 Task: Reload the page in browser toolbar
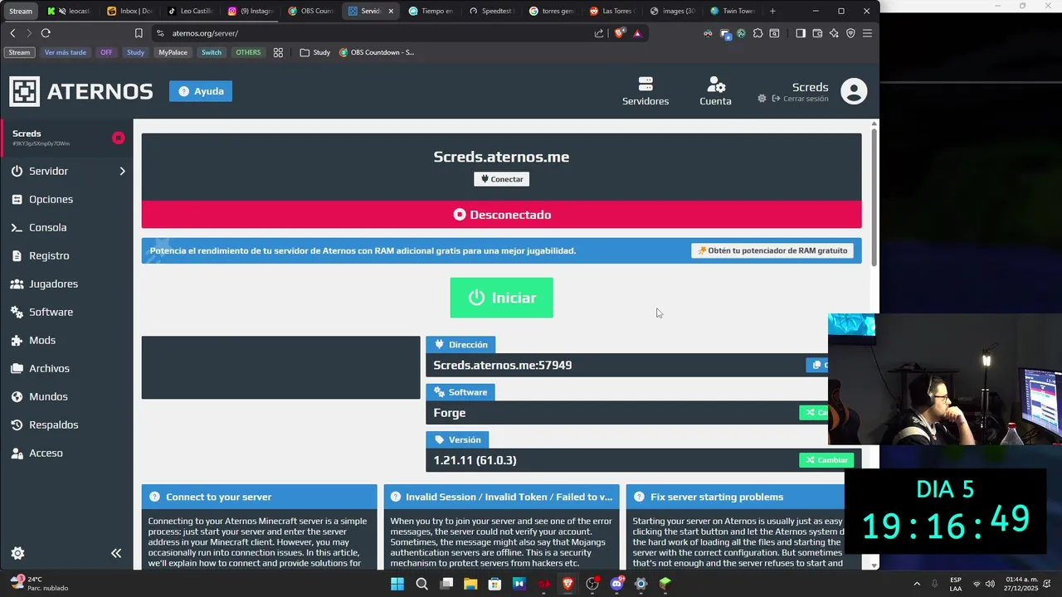pos(46,33)
